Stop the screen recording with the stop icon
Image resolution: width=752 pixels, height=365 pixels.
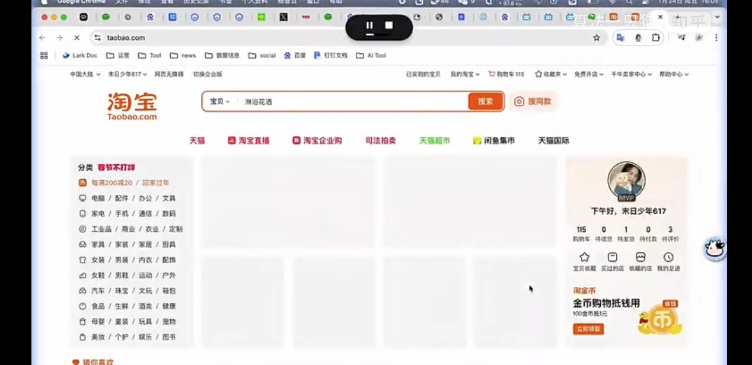[x=389, y=25]
